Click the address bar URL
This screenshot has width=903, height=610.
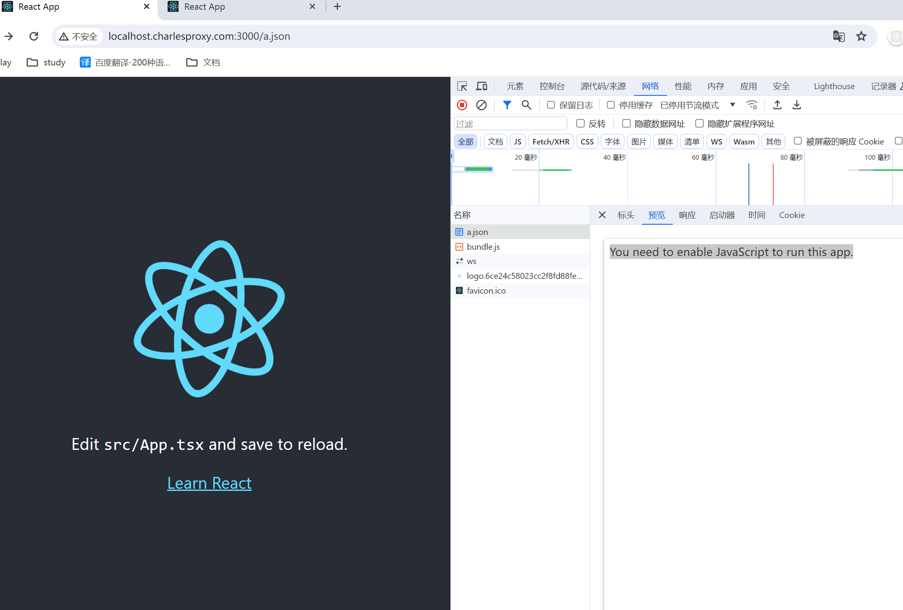[x=199, y=36]
